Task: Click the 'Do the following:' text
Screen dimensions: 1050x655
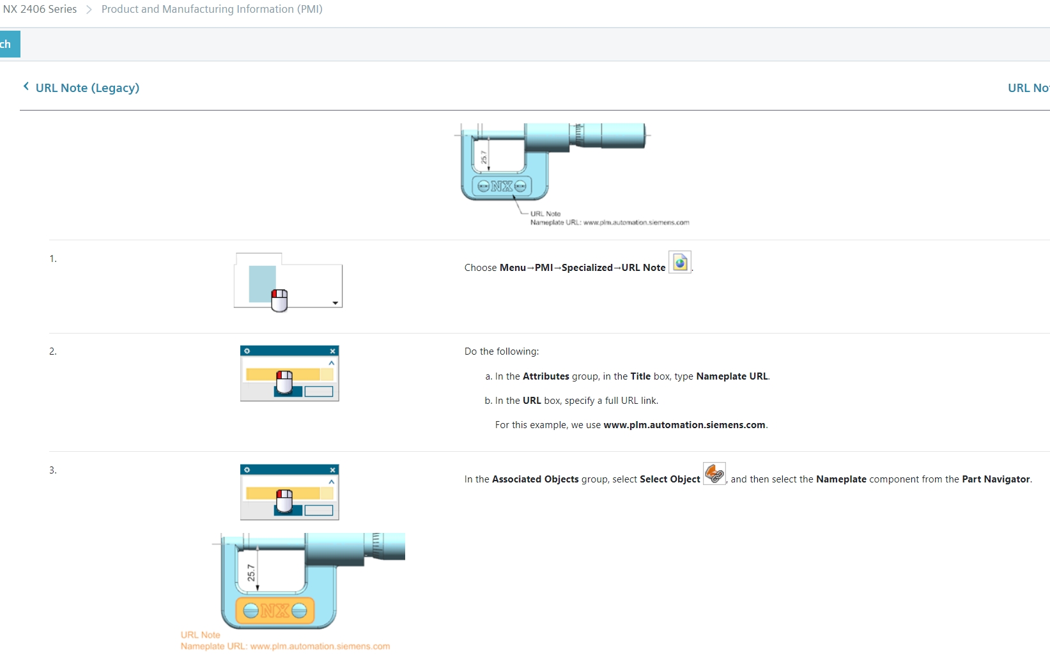Action: point(502,351)
